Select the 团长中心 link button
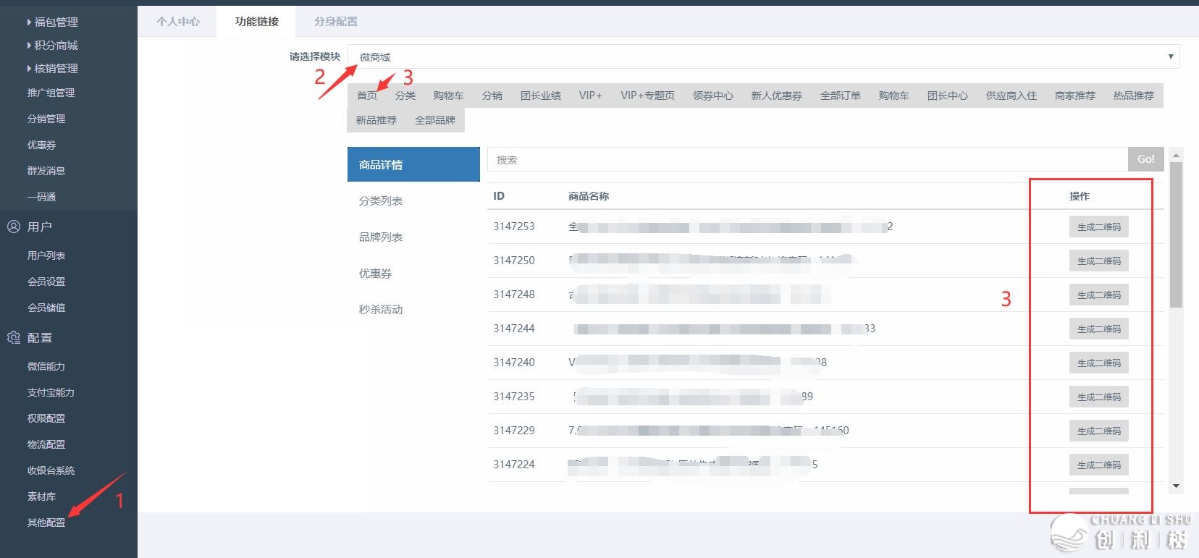Image resolution: width=1199 pixels, height=558 pixels. 948,96
